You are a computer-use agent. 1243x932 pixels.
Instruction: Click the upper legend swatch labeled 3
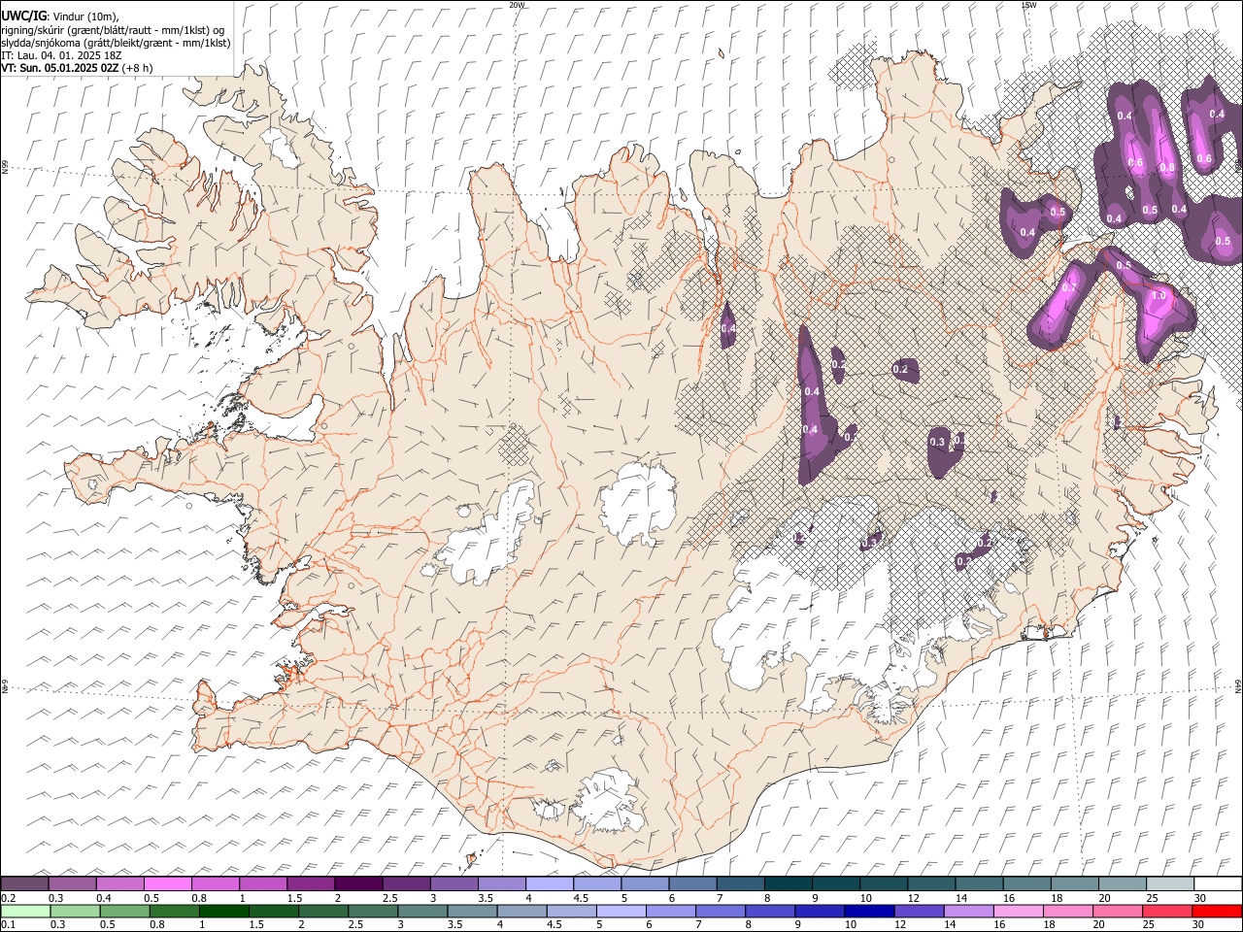(x=453, y=883)
